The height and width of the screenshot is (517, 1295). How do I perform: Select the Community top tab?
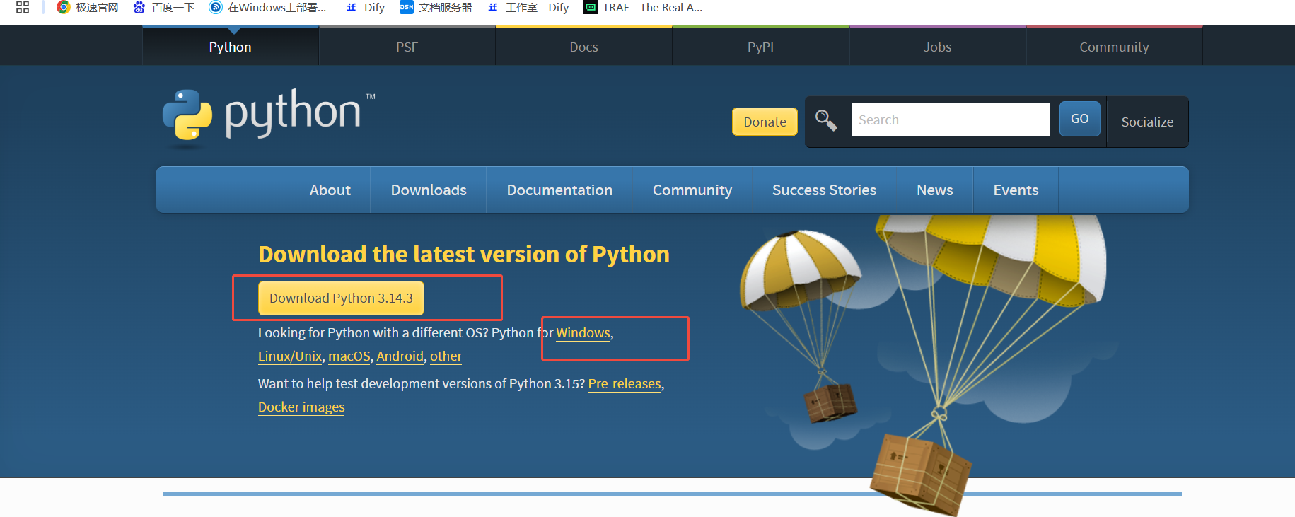tap(1115, 47)
